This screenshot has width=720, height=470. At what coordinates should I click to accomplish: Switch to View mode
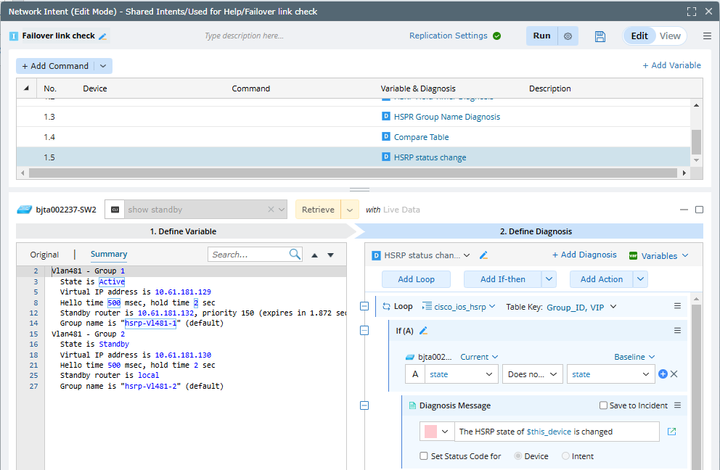click(670, 36)
